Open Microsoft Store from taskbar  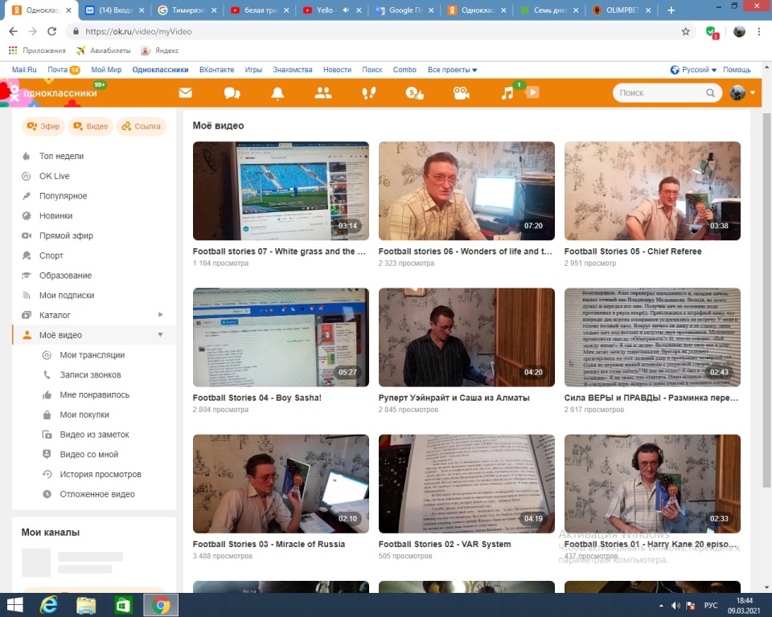[x=122, y=605]
